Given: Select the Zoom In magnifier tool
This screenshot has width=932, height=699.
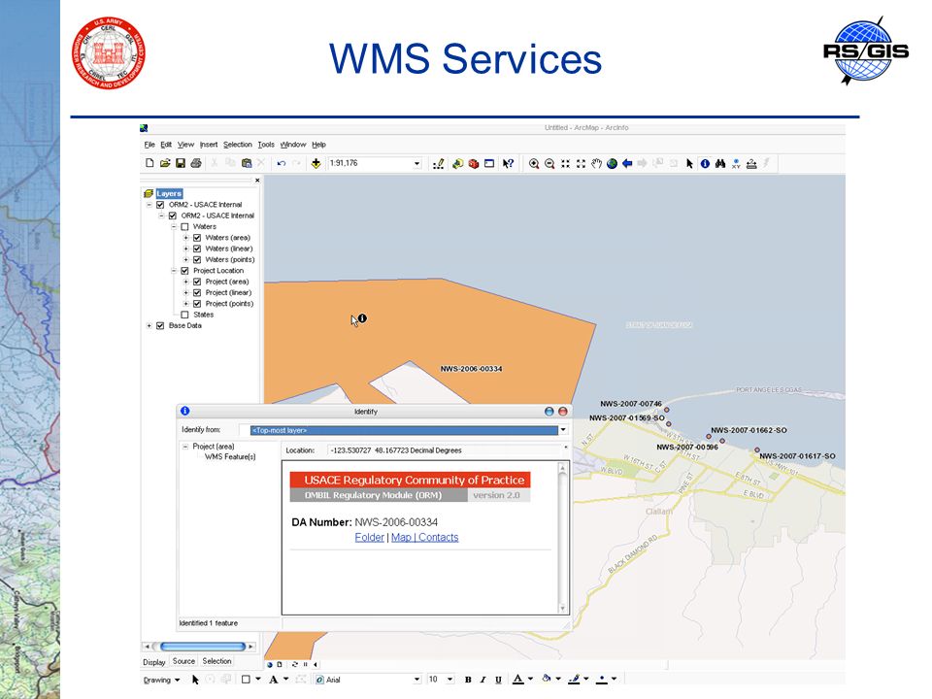Looking at the screenshot, I should pos(534,163).
